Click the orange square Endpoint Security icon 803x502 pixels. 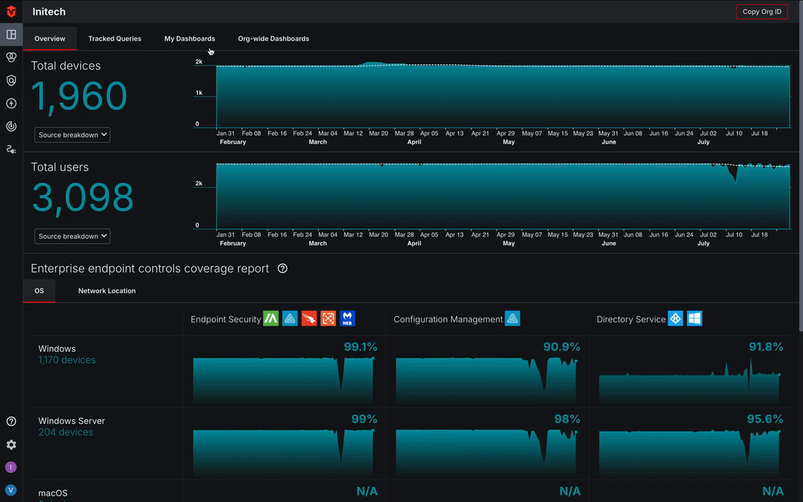329,318
